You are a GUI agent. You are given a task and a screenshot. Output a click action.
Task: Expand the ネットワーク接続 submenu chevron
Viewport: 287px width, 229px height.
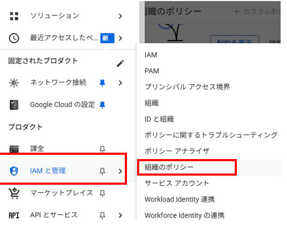(120, 83)
